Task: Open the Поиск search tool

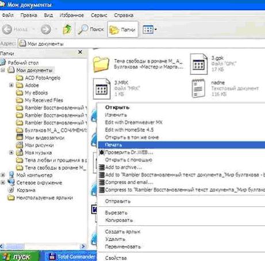Action: (x=91, y=29)
